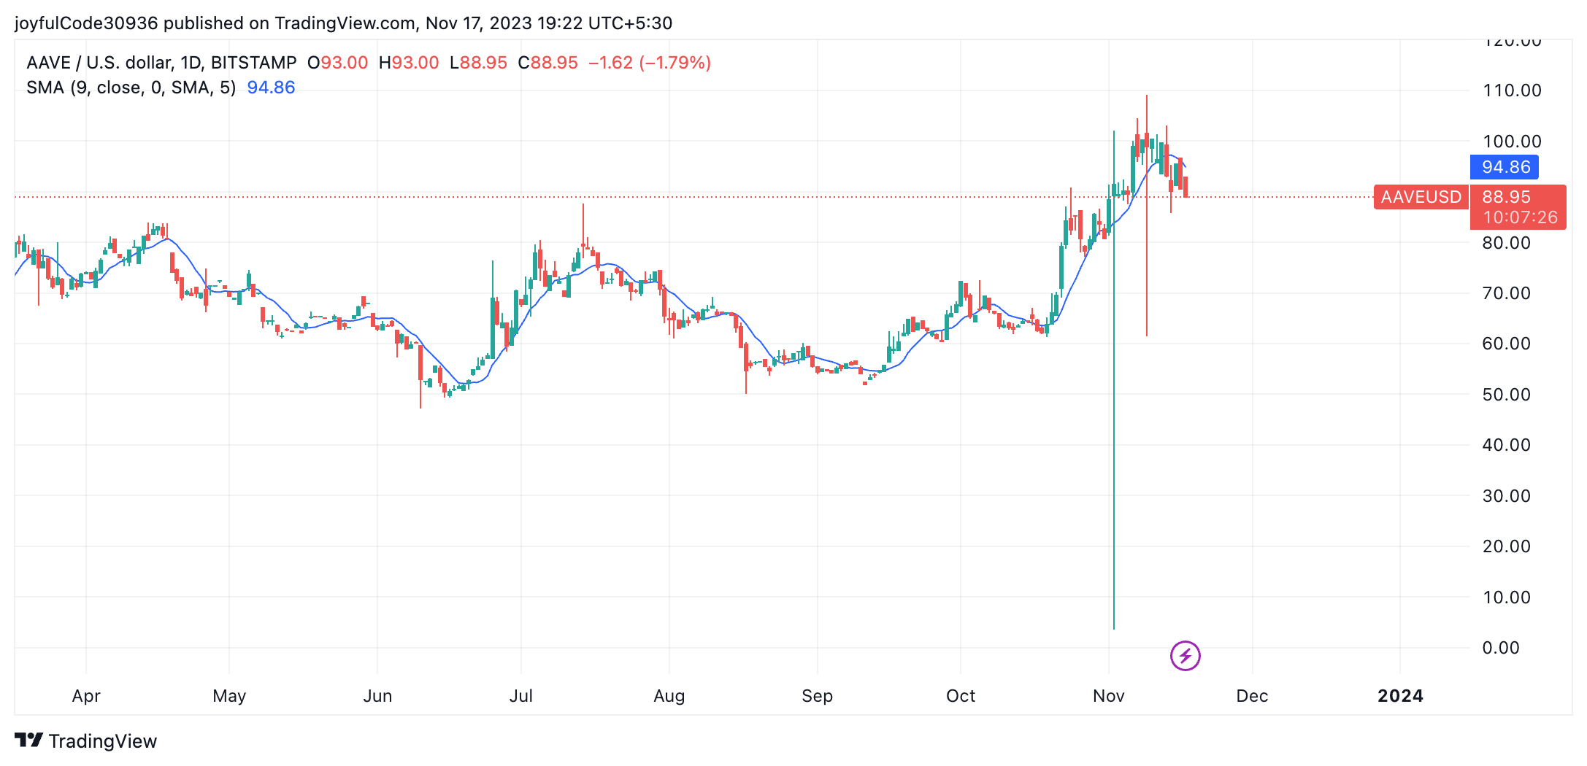Click the 80.00 price axis label
Image resolution: width=1587 pixels, height=766 pixels.
1506,243
